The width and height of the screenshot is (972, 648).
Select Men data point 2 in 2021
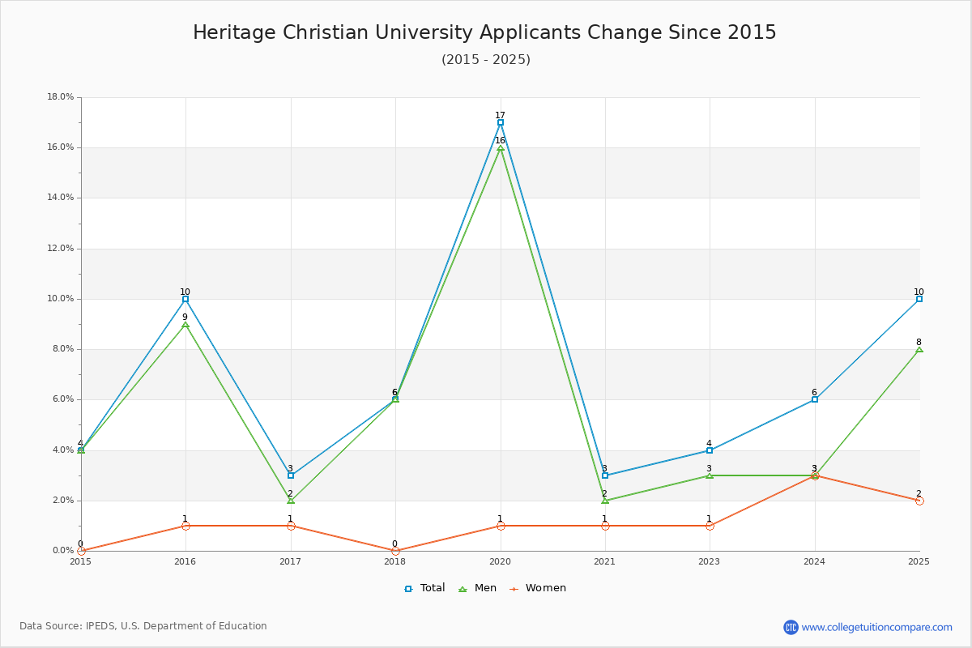tap(605, 501)
